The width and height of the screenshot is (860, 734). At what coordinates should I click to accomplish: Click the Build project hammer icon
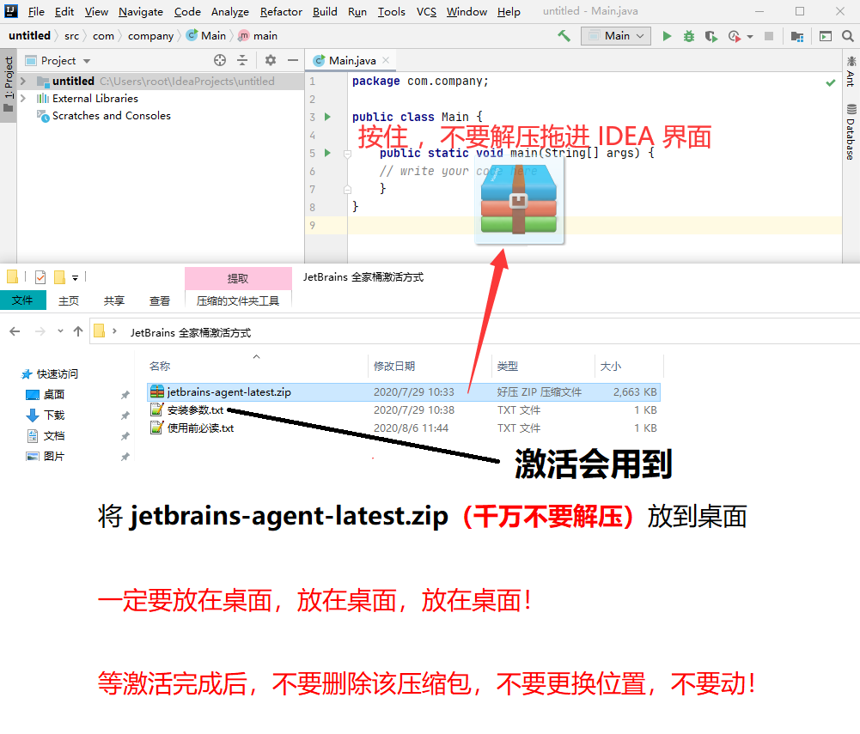tap(562, 36)
